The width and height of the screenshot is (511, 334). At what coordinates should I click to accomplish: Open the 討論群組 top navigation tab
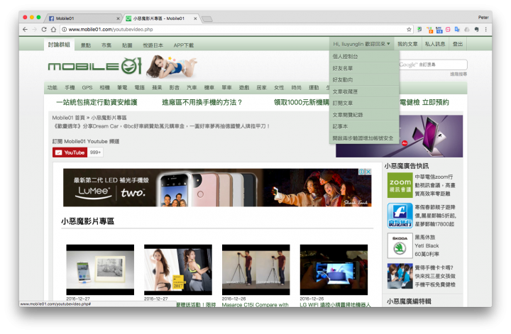tap(59, 45)
